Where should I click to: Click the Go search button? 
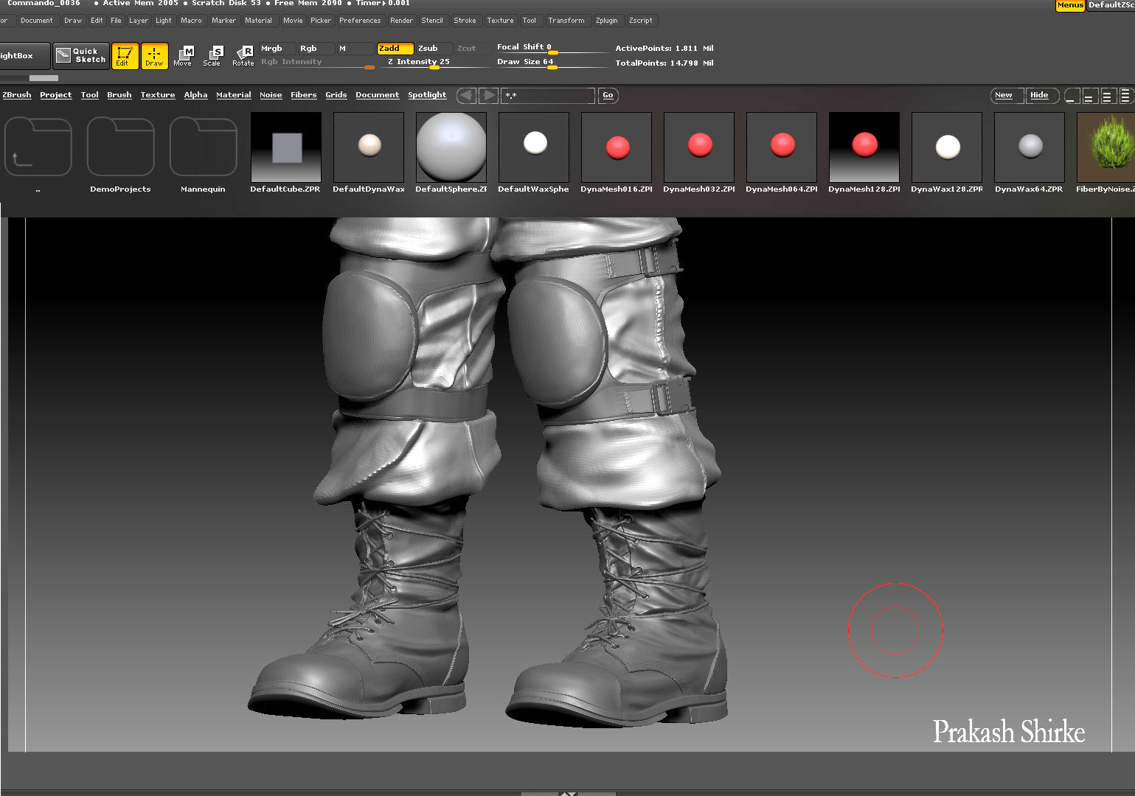[608, 95]
